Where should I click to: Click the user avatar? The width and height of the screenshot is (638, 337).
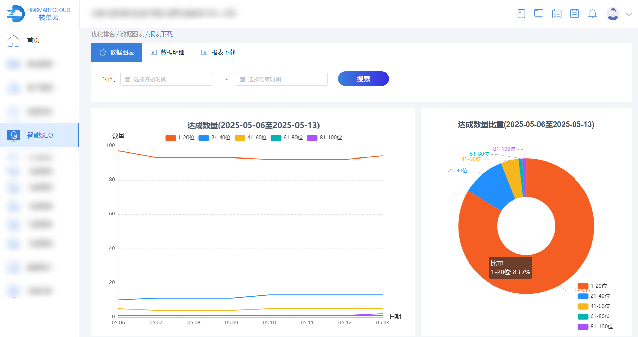(x=613, y=14)
